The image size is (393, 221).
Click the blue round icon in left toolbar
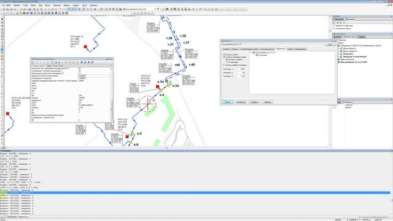2,49
